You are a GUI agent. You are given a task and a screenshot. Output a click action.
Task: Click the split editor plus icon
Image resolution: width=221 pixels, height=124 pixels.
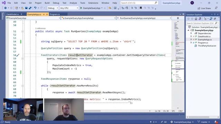pyautogui.click(x=178, y=18)
